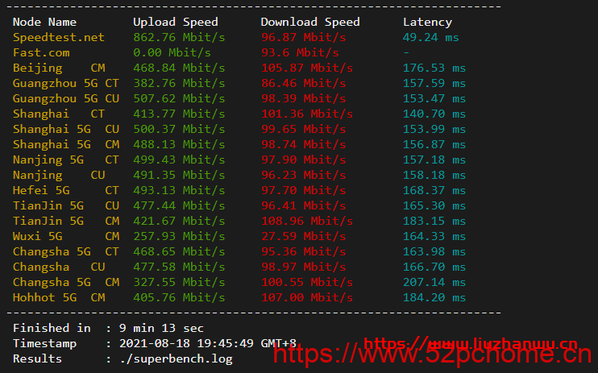Click latency value 183.15 ms
Screen dimensions: 598x373
click(x=434, y=221)
